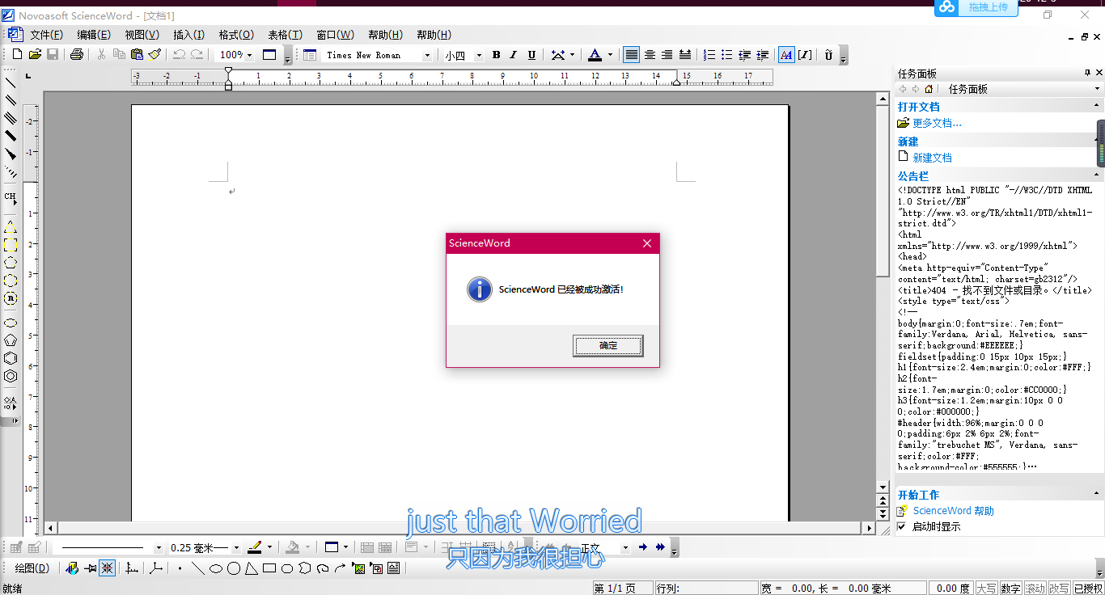Open the ScienceWord 帮助 link

(x=953, y=510)
